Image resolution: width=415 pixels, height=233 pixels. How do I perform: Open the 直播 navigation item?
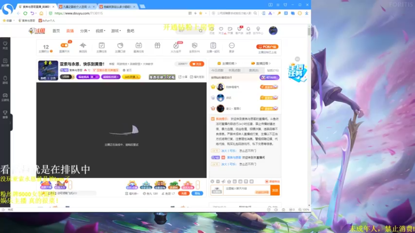click(x=70, y=31)
